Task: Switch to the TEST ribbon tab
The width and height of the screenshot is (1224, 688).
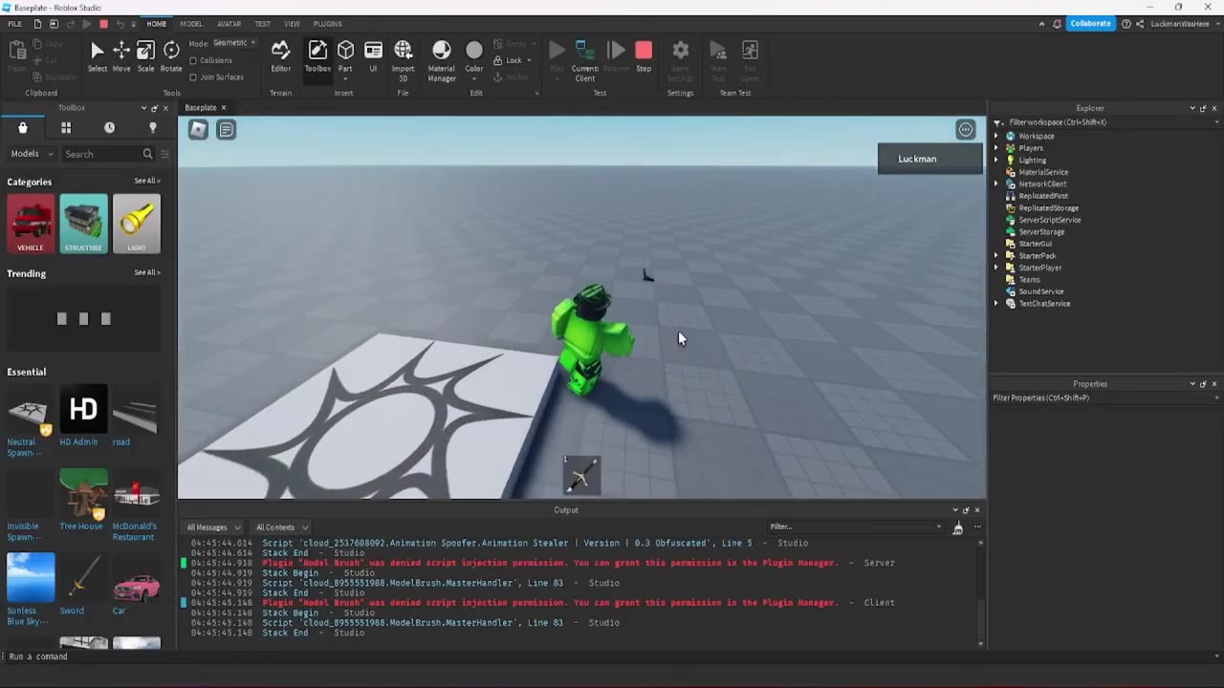Action: 262,24
